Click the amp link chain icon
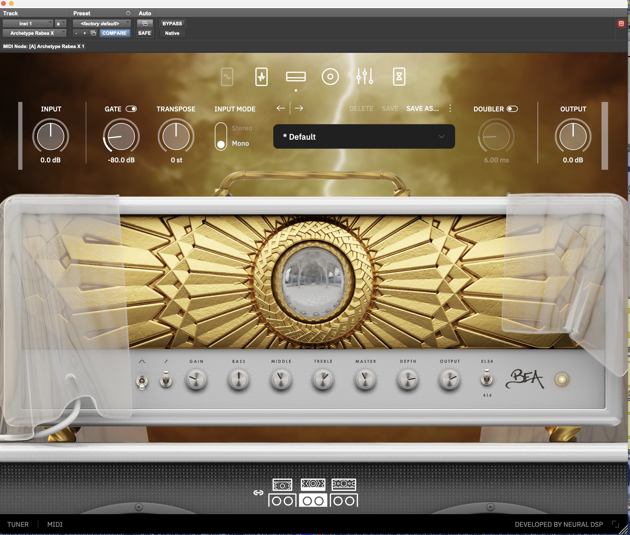 (x=258, y=492)
